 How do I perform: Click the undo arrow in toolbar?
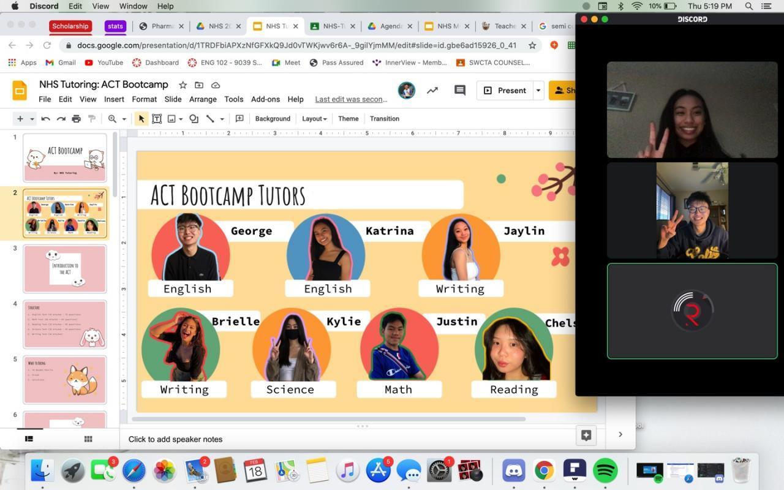click(46, 119)
